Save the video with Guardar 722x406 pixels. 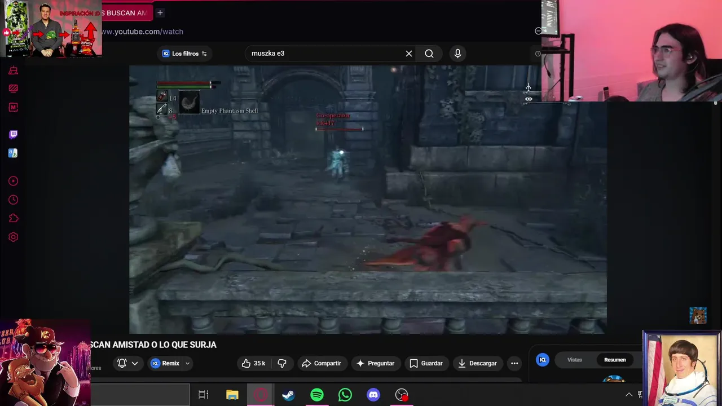[426, 363]
